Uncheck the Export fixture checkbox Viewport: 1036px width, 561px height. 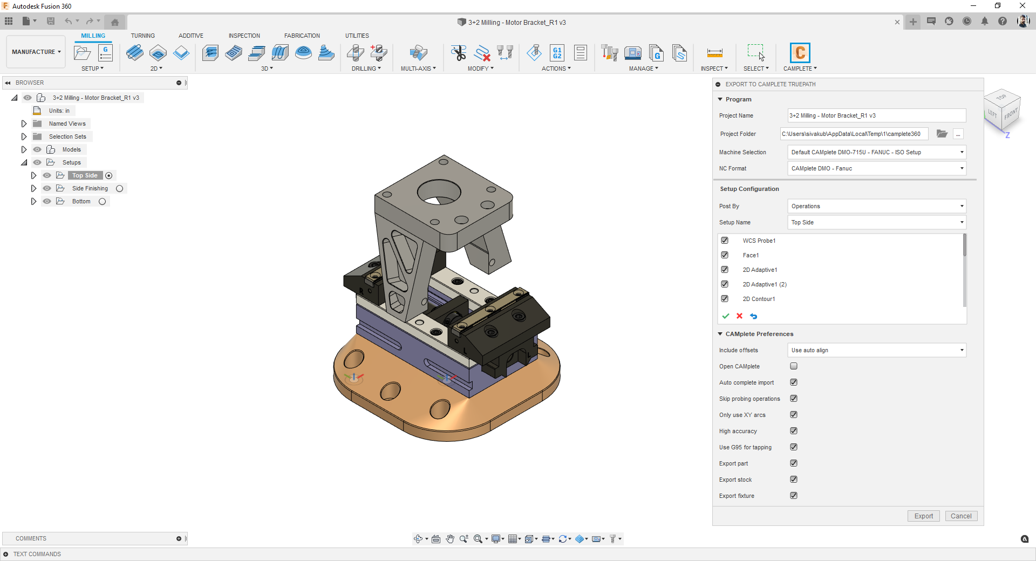click(x=794, y=496)
